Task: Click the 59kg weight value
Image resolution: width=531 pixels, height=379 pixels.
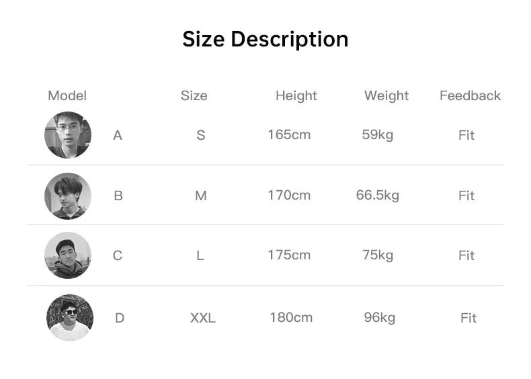Action: click(x=378, y=134)
